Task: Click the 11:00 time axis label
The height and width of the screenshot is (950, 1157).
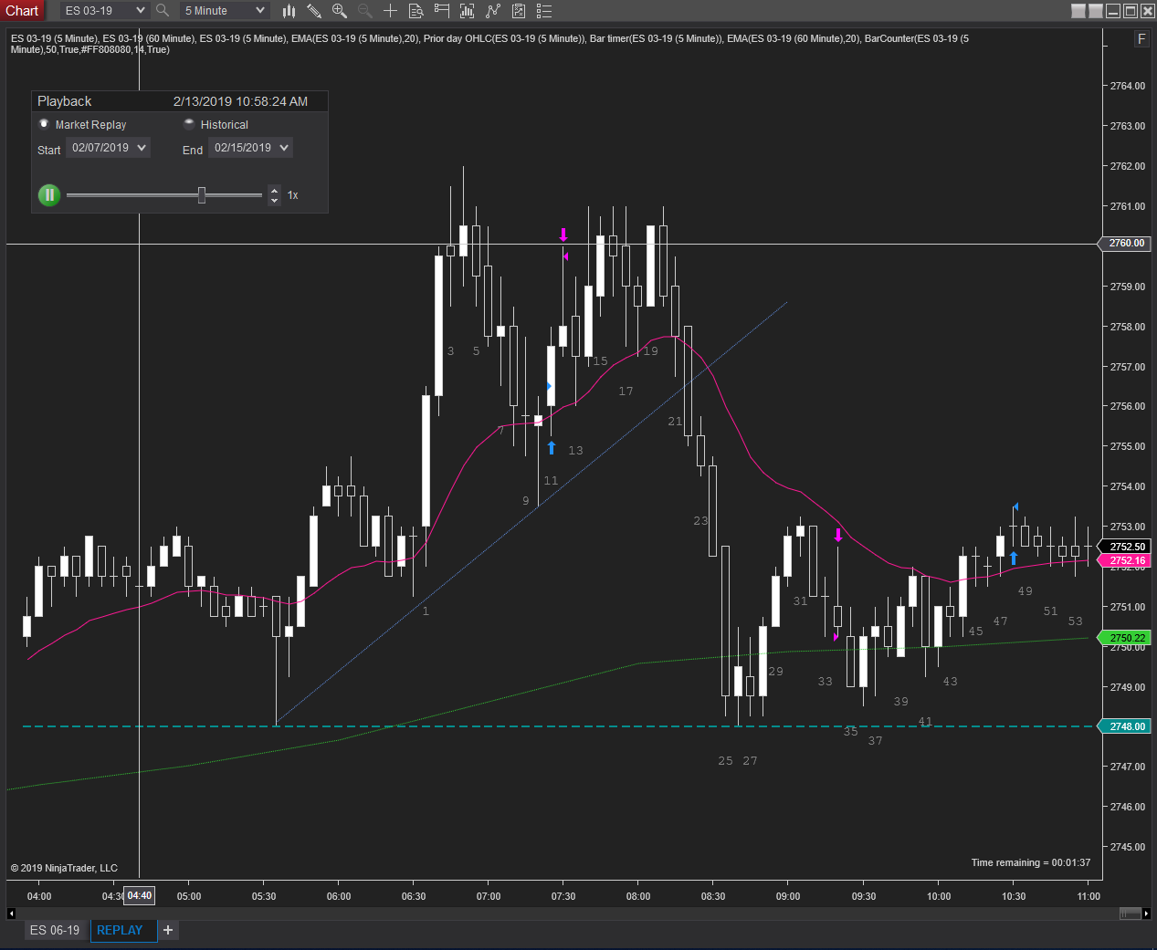Action: (1089, 896)
